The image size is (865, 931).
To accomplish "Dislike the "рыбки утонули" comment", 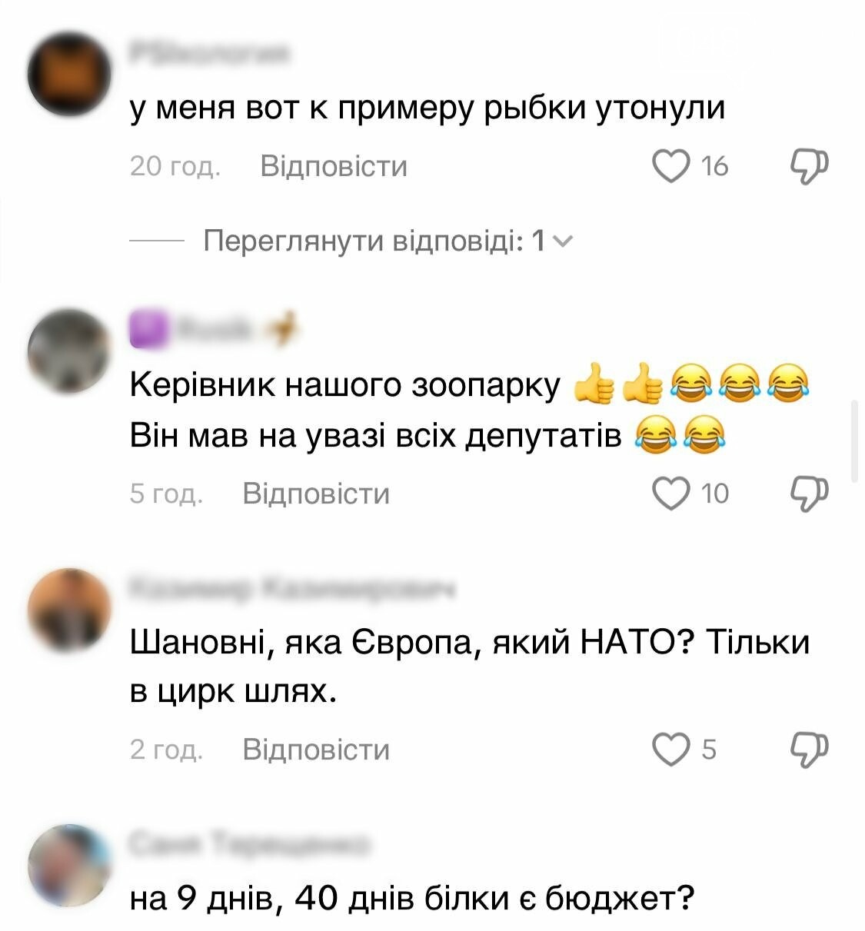I will (810, 166).
